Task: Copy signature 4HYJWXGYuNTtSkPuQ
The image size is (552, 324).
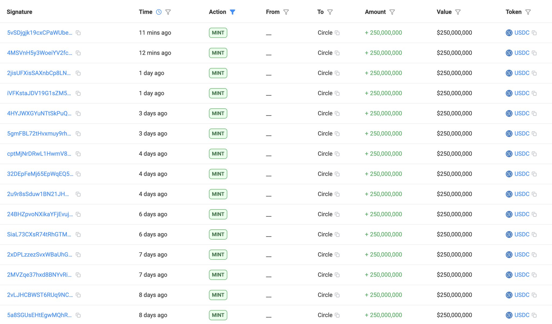Action: 78,113
